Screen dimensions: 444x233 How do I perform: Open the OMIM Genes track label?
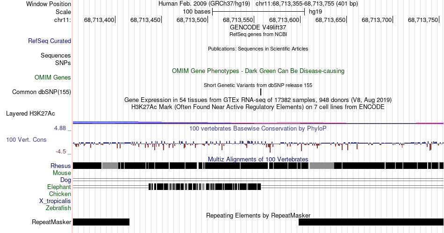coord(52,77)
